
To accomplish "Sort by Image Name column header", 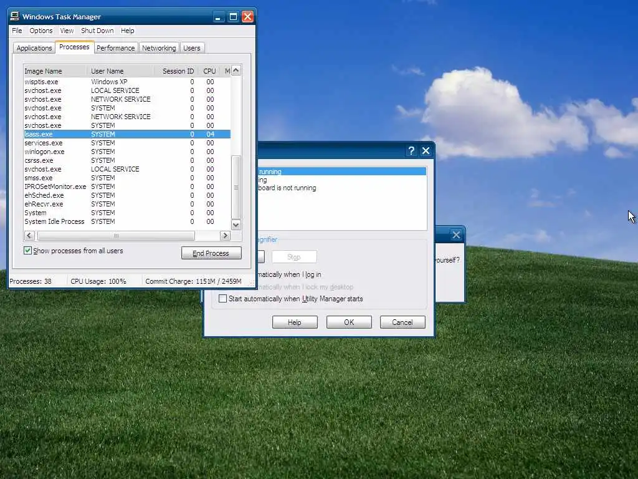I will (55, 71).
